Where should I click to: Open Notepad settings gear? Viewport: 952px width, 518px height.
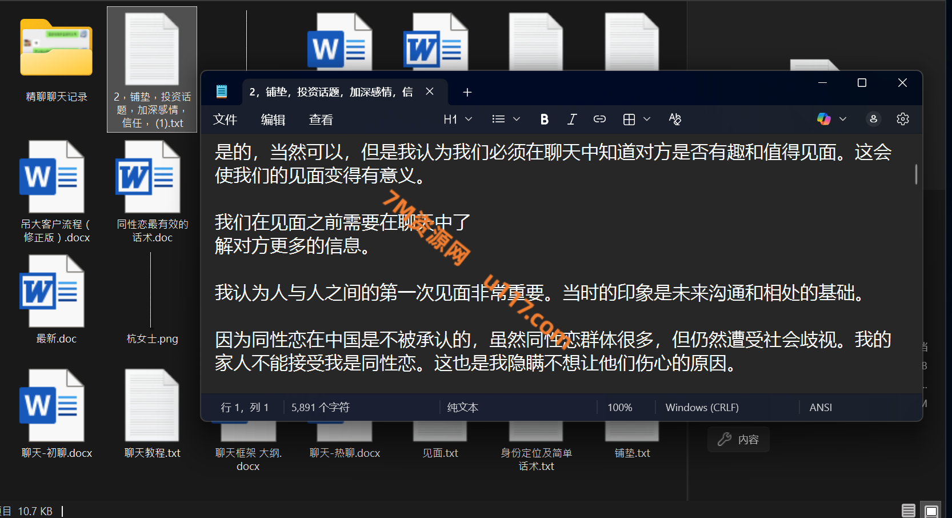coord(902,119)
